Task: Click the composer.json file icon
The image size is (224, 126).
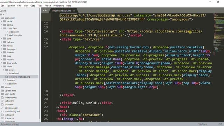Action: 2,108
